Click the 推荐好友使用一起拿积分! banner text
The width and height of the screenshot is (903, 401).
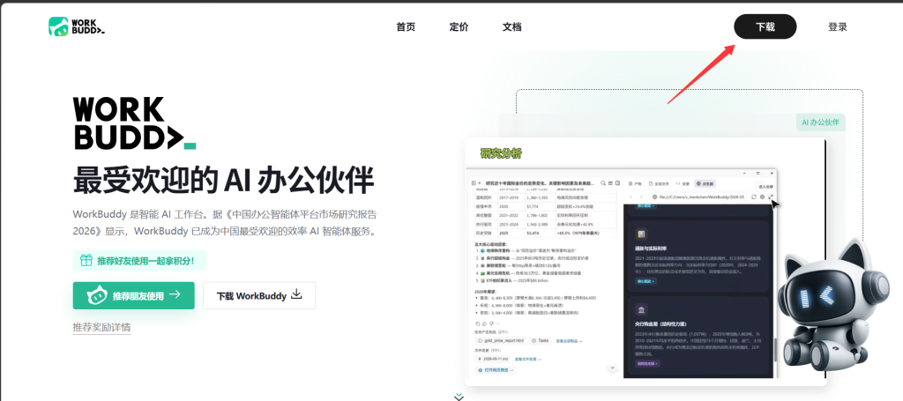(x=146, y=261)
